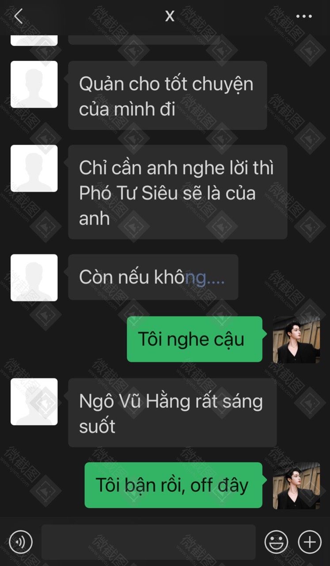Viewport: 330px width, 566px height.
Task: Tap my profile photo beside "Tôi bận rồi"
Action: (x=296, y=486)
